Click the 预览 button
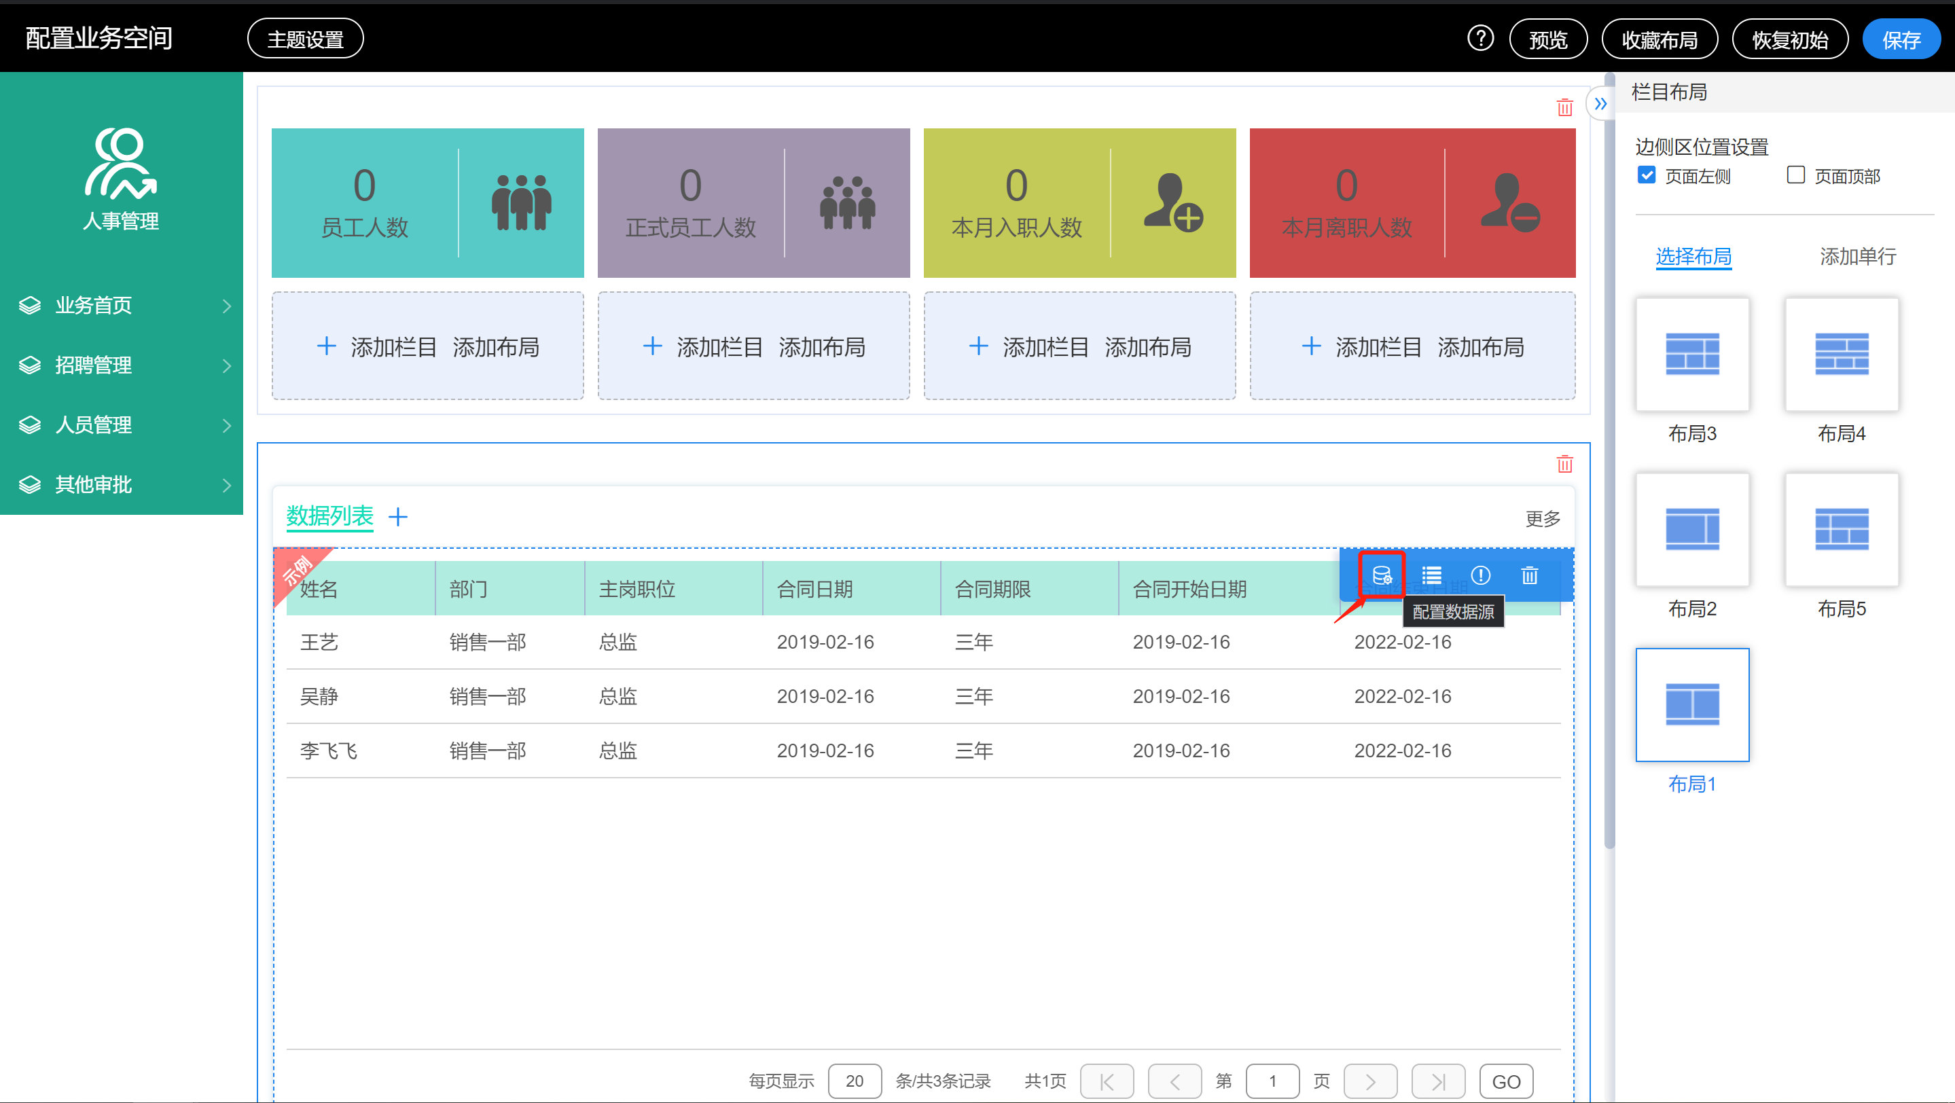1955x1103 pixels. point(1547,39)
